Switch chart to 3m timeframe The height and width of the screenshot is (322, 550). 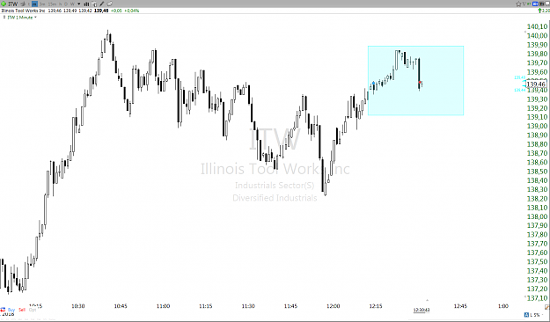pyautogui.click(x=42, y=4)
